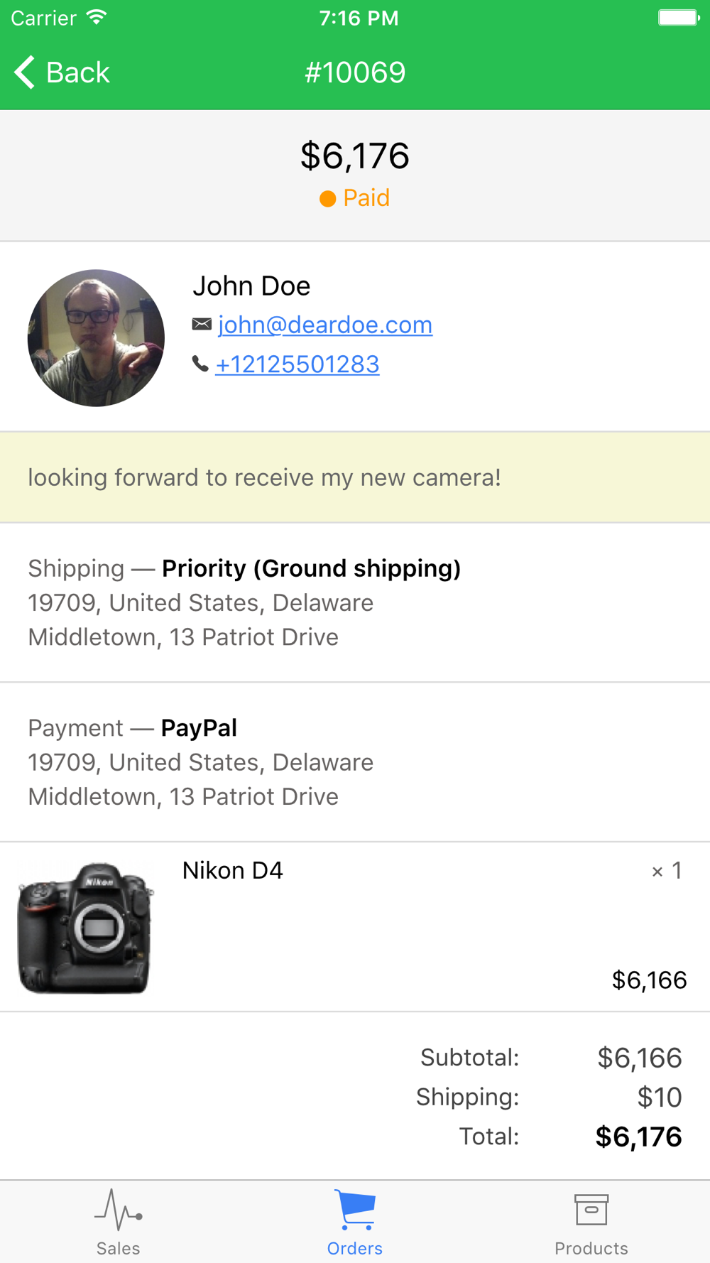This screenshot has height=1263, width=710.
Task: Tap the Priority Ground shipping section
Action: click(355, 602)
